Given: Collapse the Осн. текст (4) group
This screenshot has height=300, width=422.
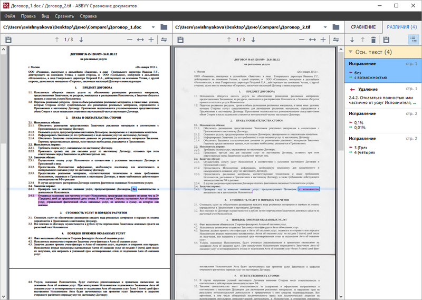Looking at the screenshot, I should [x=350, y=52].
